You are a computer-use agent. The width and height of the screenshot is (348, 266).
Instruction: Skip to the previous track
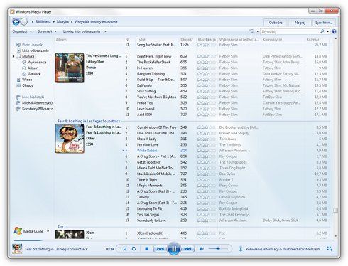[161, 249]
